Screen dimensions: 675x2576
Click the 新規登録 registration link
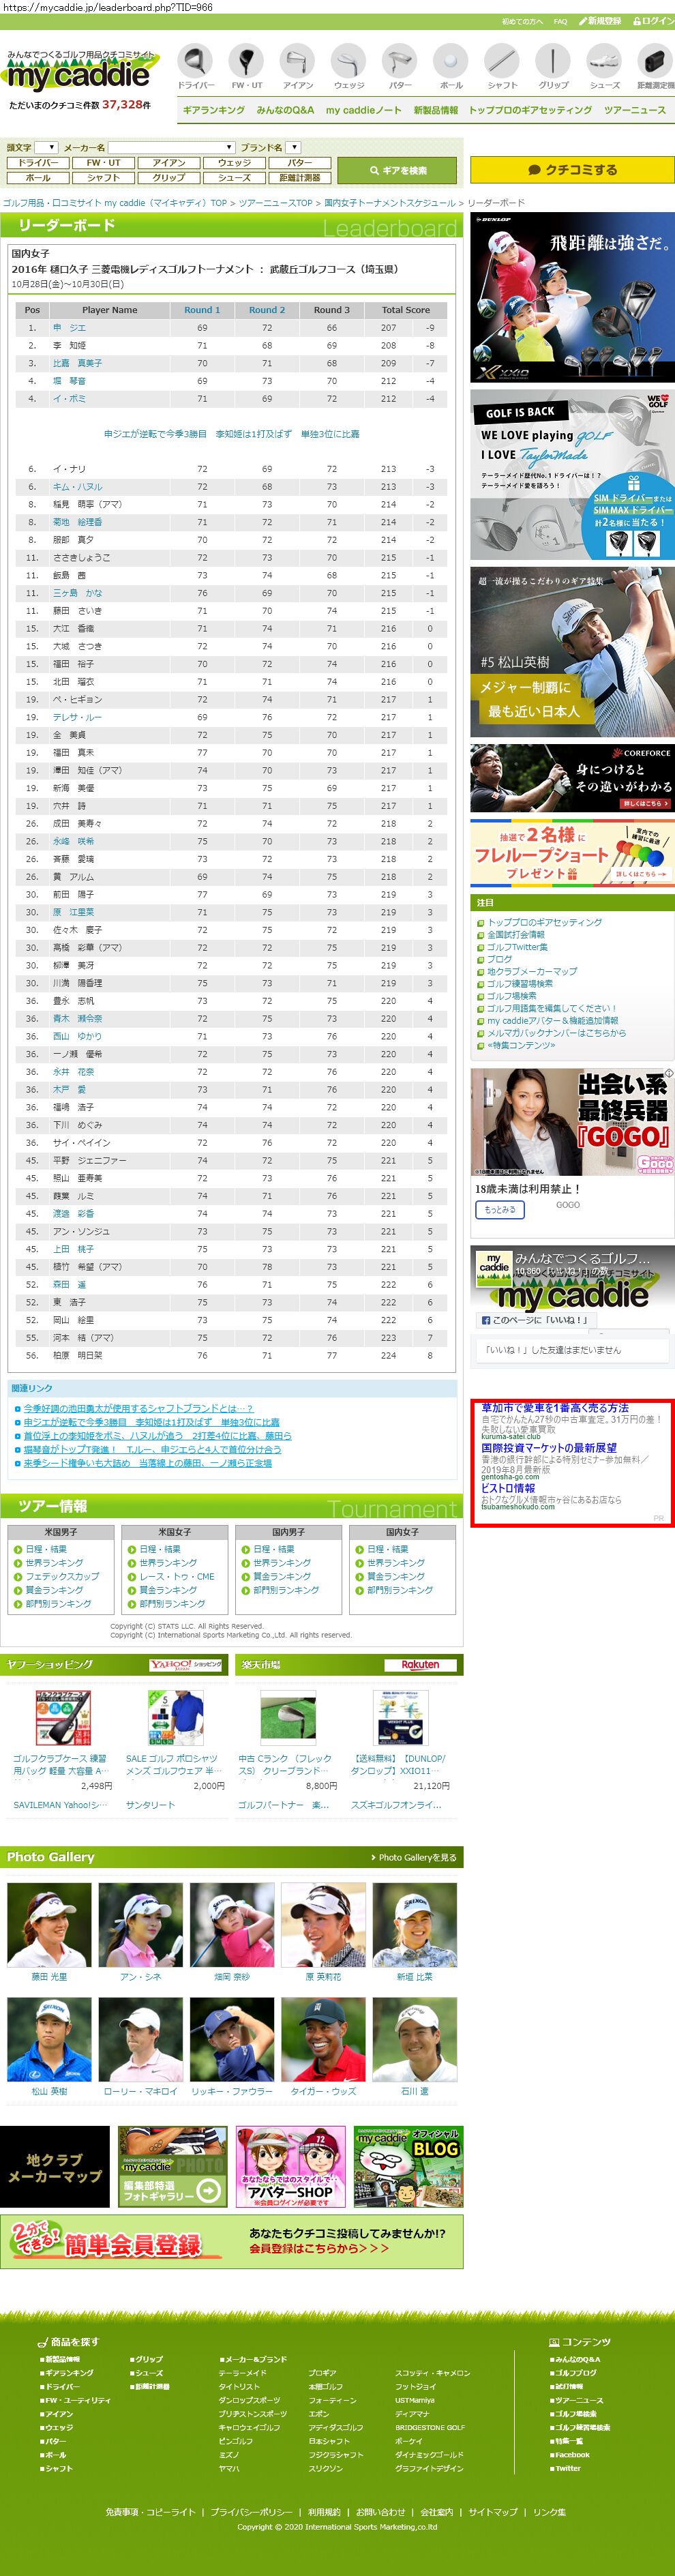click(601, 21)
